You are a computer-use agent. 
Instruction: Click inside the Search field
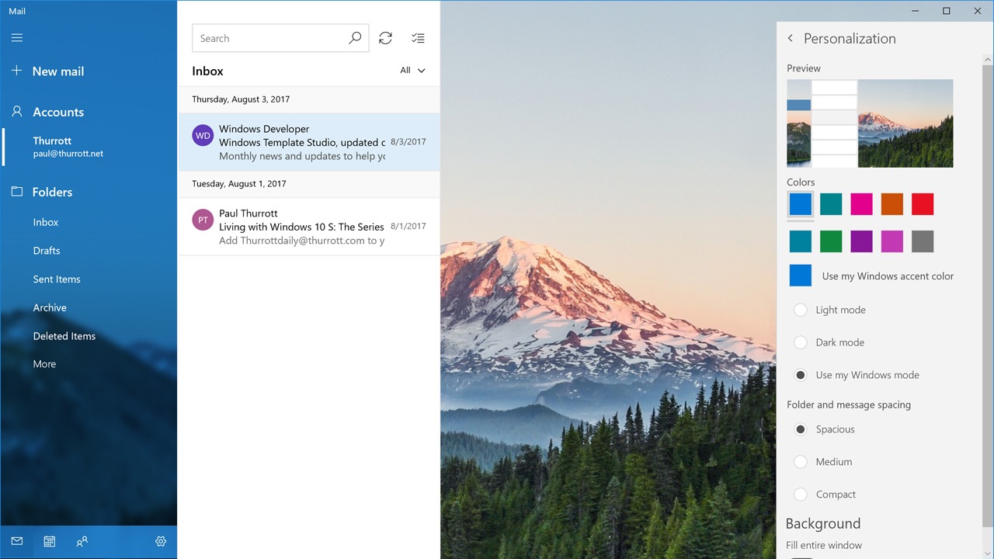point(264,38)
